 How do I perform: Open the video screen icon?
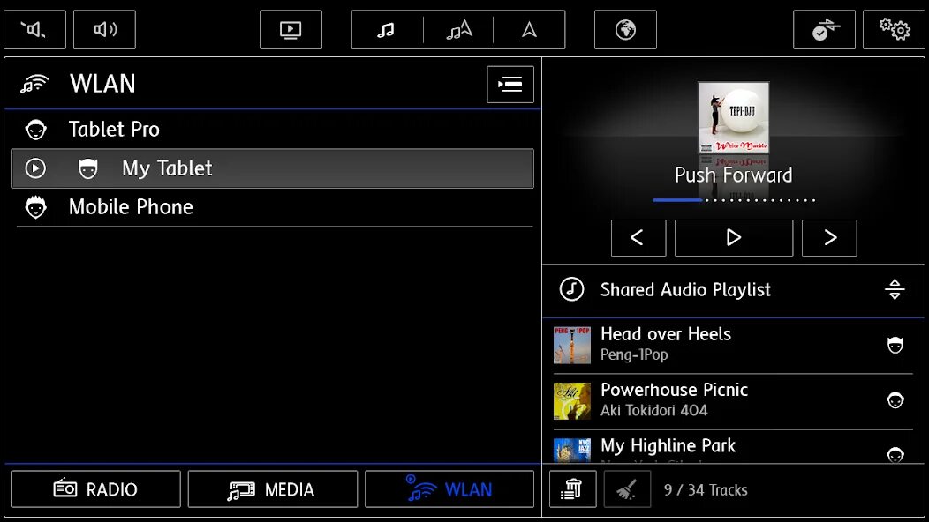click(291, 30)
